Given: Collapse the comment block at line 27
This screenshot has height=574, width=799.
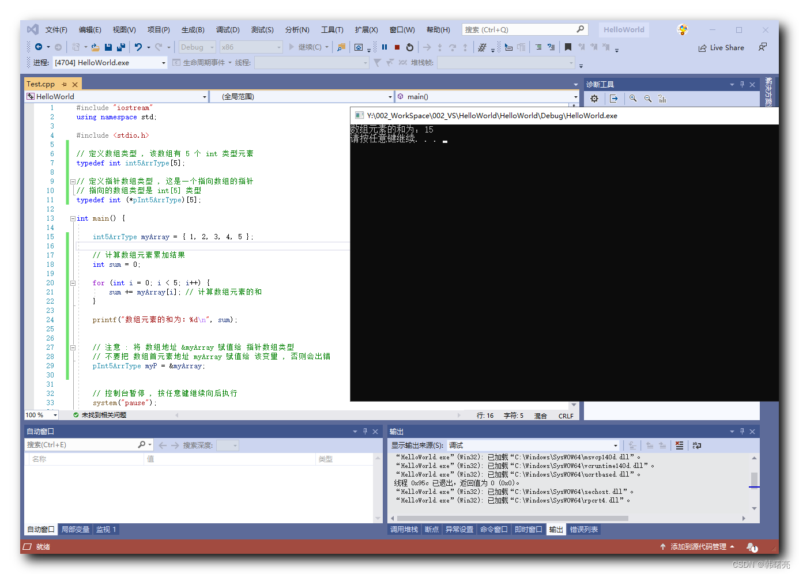Looking at the screenshot, I should 73,348.
